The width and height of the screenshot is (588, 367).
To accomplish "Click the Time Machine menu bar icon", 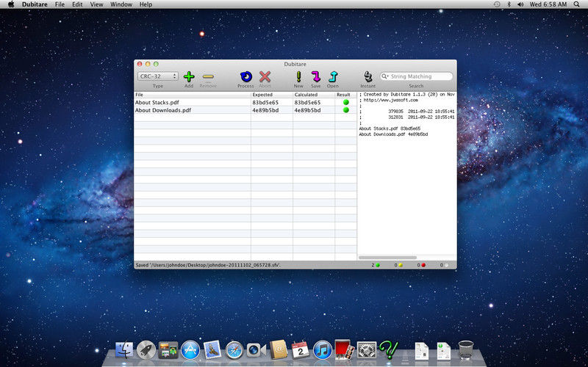I will pos(497,4).
